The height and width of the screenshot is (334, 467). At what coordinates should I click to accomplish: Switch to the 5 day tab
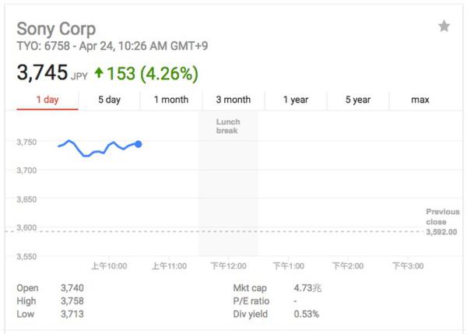click(109, 100)
